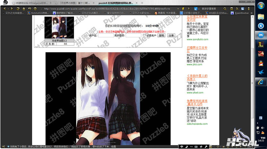Click the 中 Chinese input mode icon

(182, 147)
